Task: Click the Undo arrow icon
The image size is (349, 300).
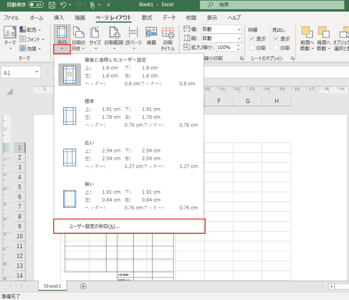Action: 63,5
